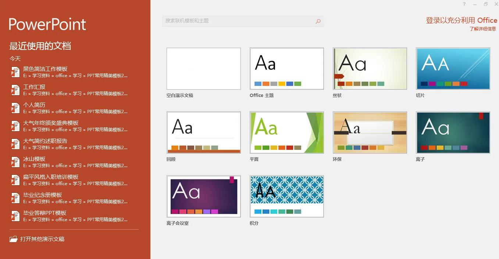This screenshot has width=499, height=259.
Task: Open 了解详细信息 link
Action: [483, 29]
